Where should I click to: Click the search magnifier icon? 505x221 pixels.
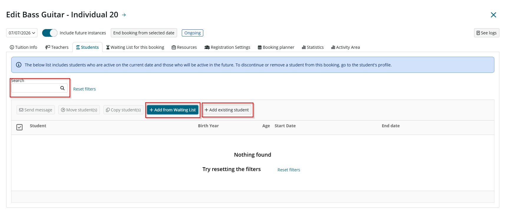[x=62, y=88]
